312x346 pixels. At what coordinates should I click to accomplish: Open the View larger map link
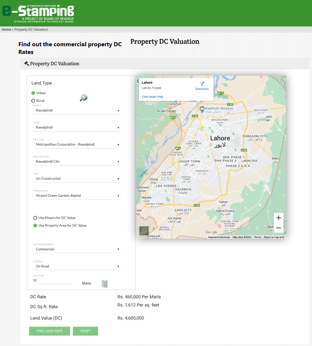coord(152,96)
